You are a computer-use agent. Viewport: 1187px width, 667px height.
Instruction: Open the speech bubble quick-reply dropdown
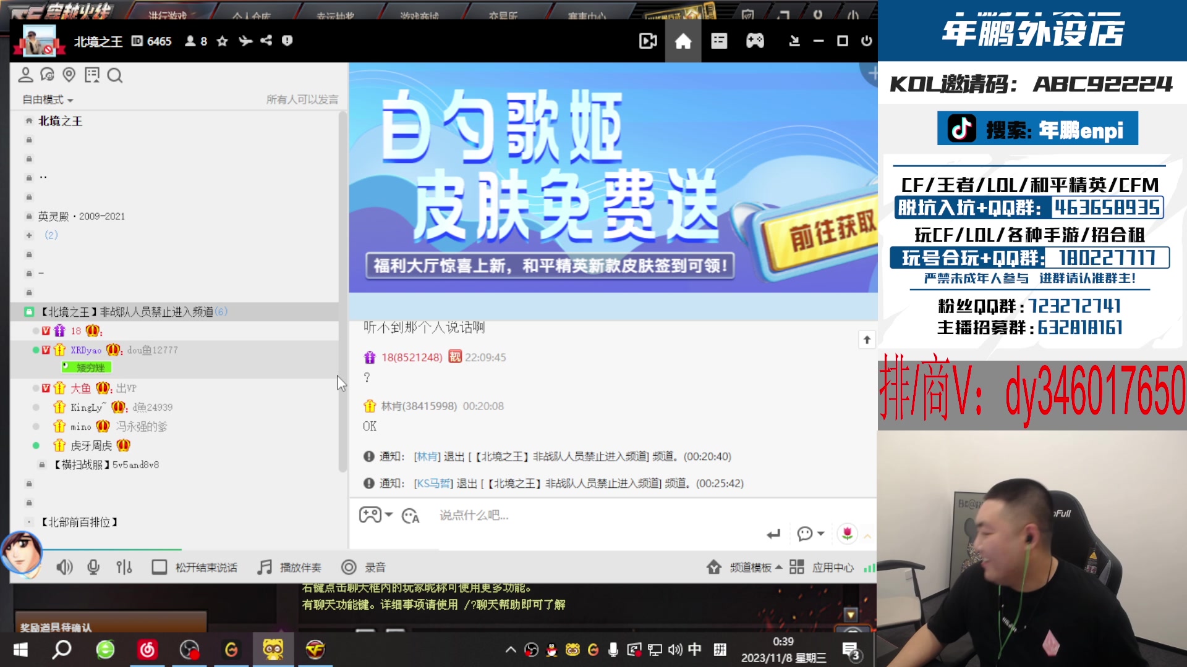tap(810, 533)
